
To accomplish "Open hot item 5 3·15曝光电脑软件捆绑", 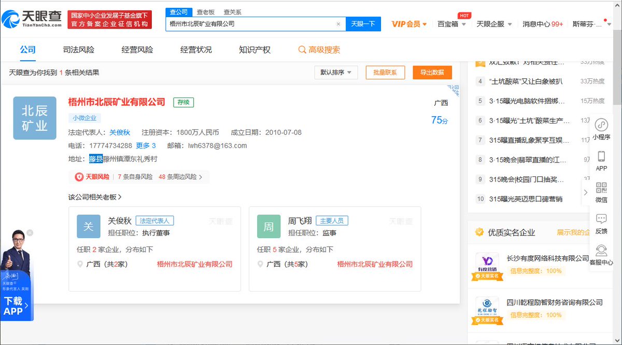I will pos(527,101).
